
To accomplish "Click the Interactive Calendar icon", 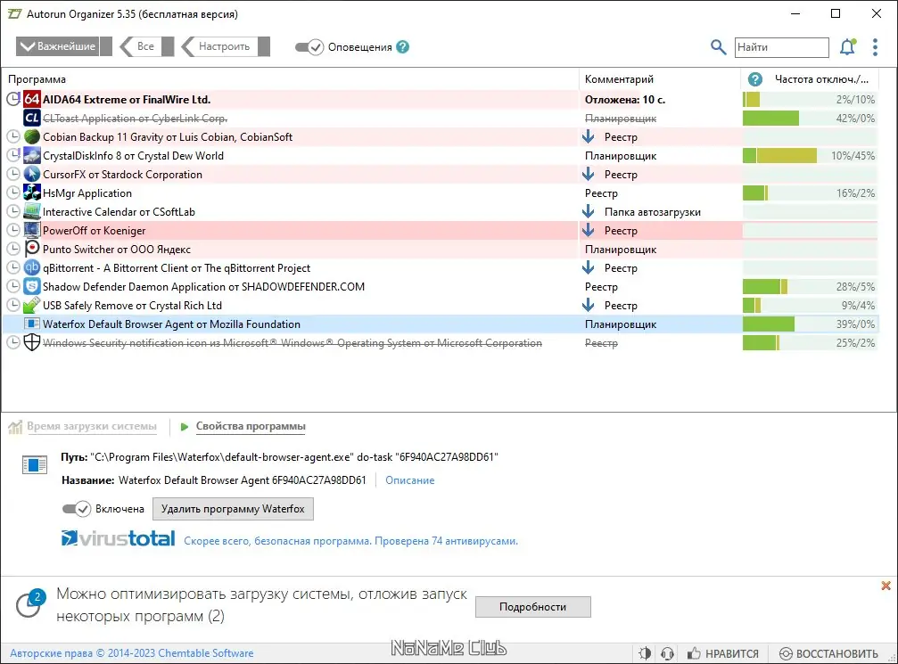I will pyautogui.click(x=31, y=212).
